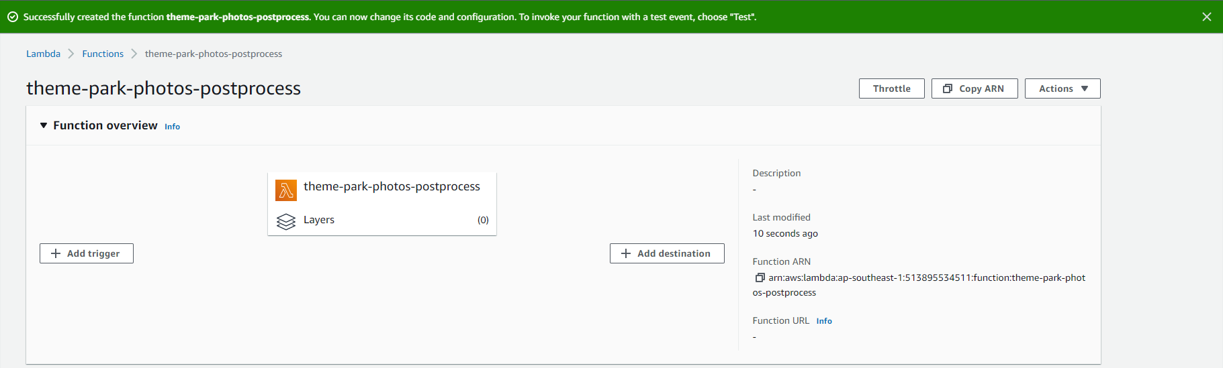Click the Add destination button
Image resolution: width=1223 pixels, height=368 pixels.
click(667, 253)
